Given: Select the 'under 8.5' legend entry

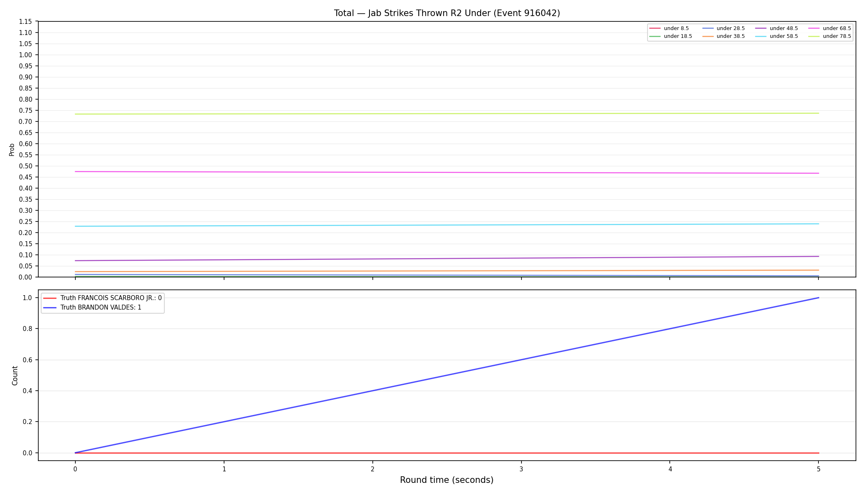Looking at the screenshot, I should pos(669,28).
